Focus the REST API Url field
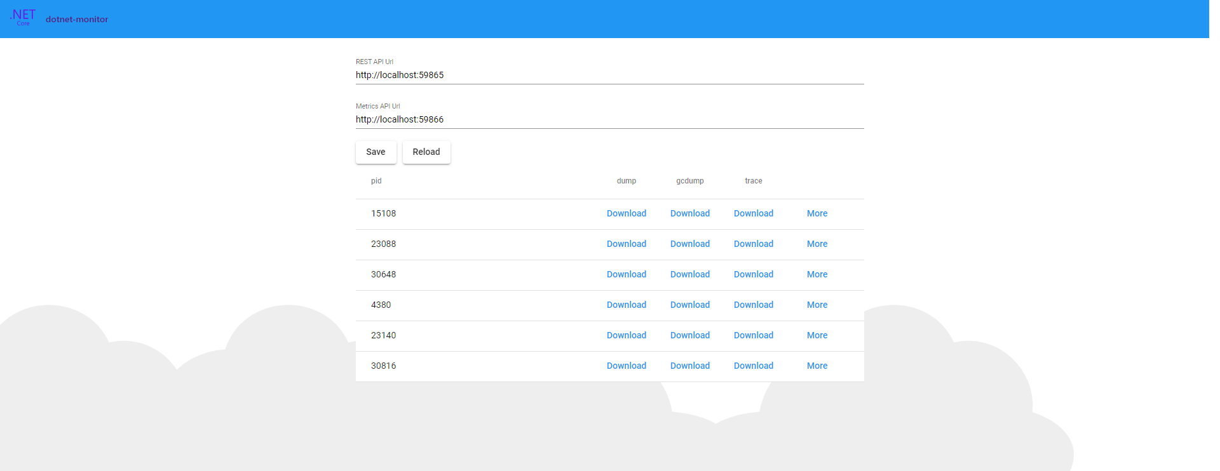The image size is (1220, 471). pyautogui.click(x=610, y=75)
